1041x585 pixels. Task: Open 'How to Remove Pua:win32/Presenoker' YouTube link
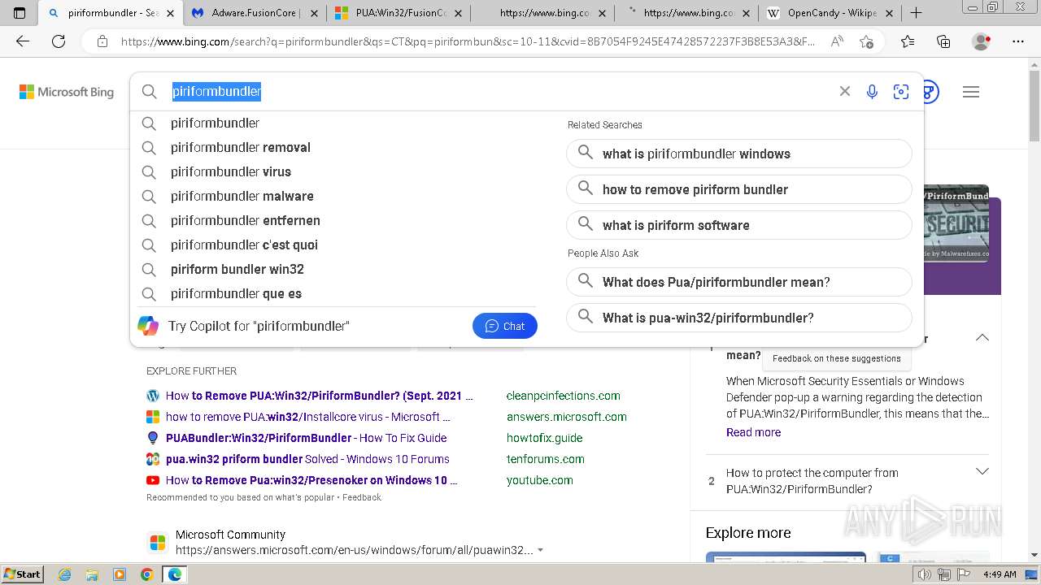pos(311,480)
